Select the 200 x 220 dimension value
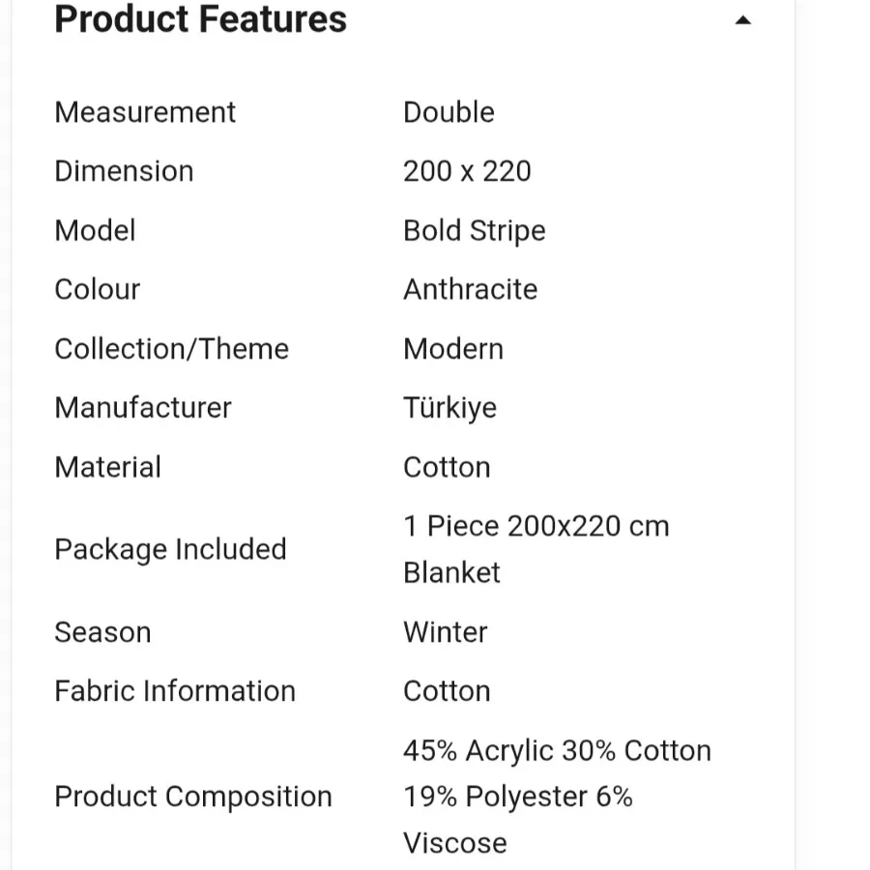 (x=467, y=171)
